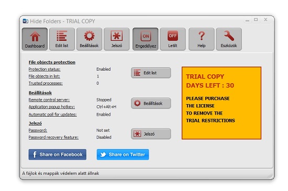Image resolution: width=288 pixels, height=191 pixels.
Task: Click the Jelszó asterisk toolbar icon
Action: click(x=117, y=39)
